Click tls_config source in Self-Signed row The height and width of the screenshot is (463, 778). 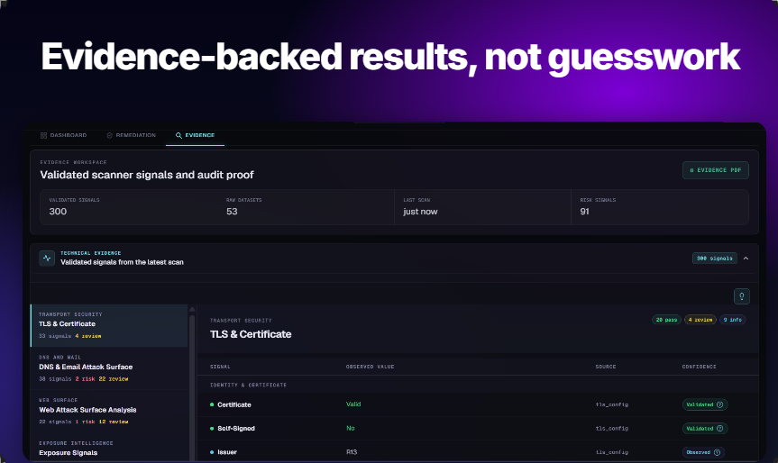(612, 428)
